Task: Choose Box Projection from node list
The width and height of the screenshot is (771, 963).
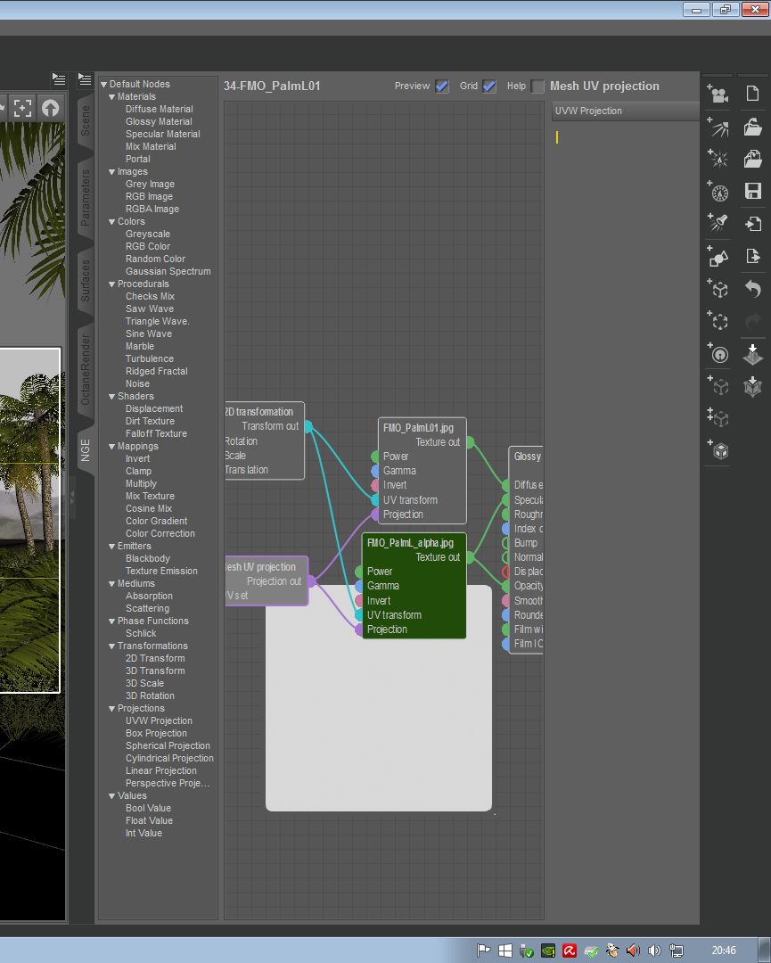Action: (x=156, y=733)
